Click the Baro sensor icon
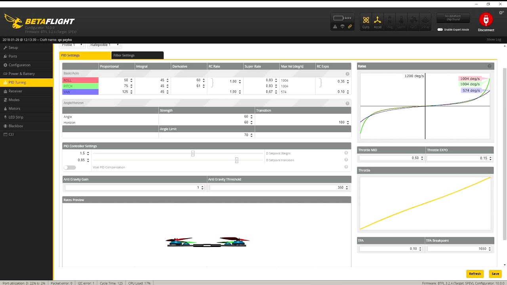Image resolution: width=507 pixels, height=285 pixels. (401, 22)
